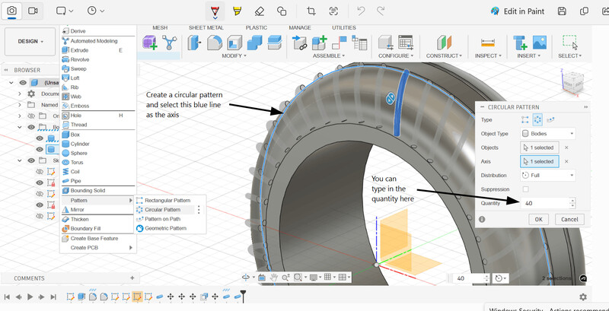Click the Insert image icon
This screenshot has width=609, height=311.
539,42
